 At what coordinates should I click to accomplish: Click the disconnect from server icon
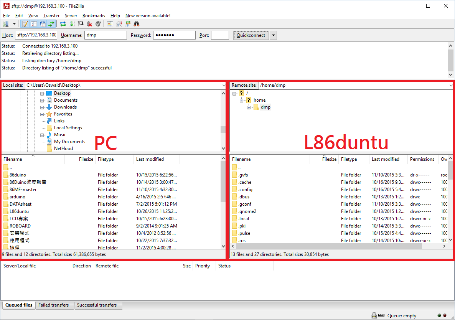click(x=89, y=24)
